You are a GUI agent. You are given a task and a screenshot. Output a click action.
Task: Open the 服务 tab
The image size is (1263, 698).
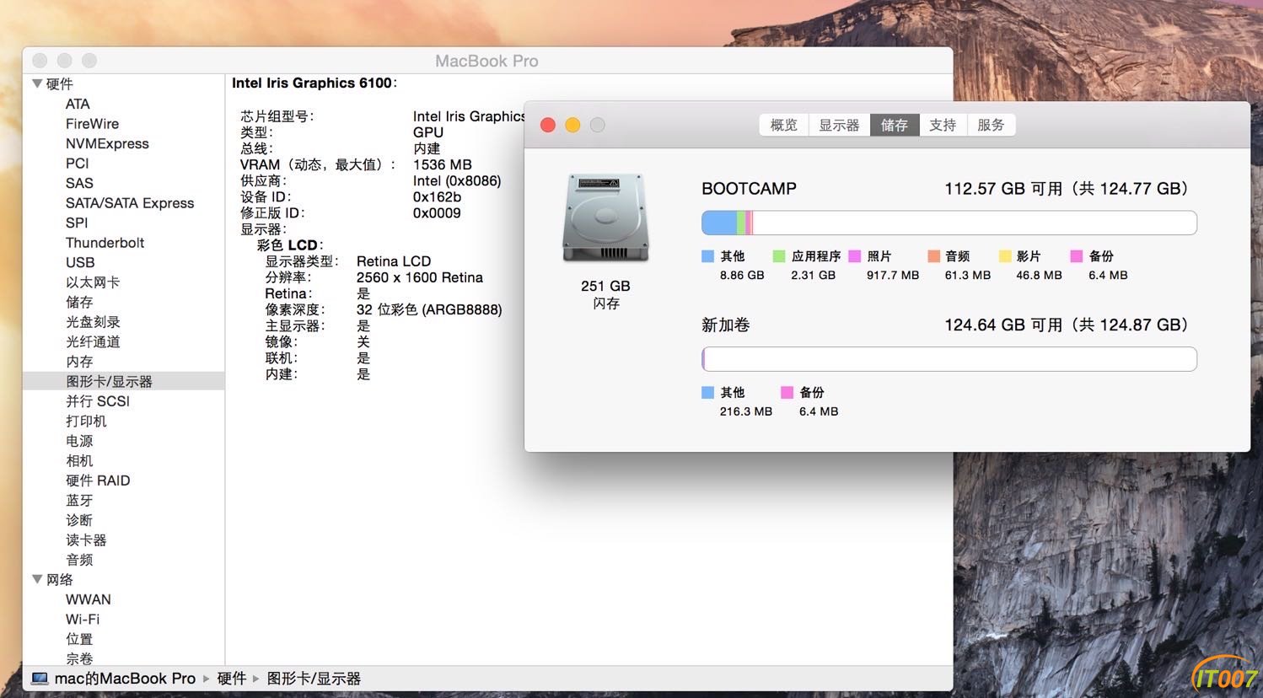click(991, 125)
